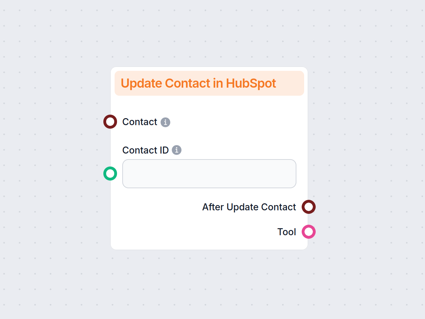This screenshot has width=425, height=319.
Task: Select the After Update Contact label
Action: point(249,207)
